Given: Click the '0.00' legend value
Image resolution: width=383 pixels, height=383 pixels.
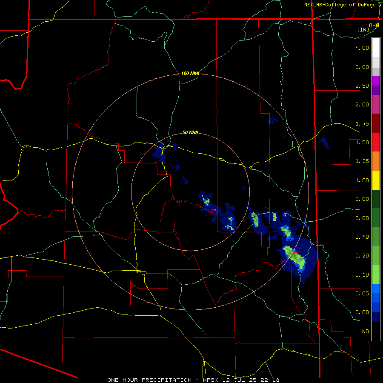Looking at the screenshot, I should [x=362, y=312].
